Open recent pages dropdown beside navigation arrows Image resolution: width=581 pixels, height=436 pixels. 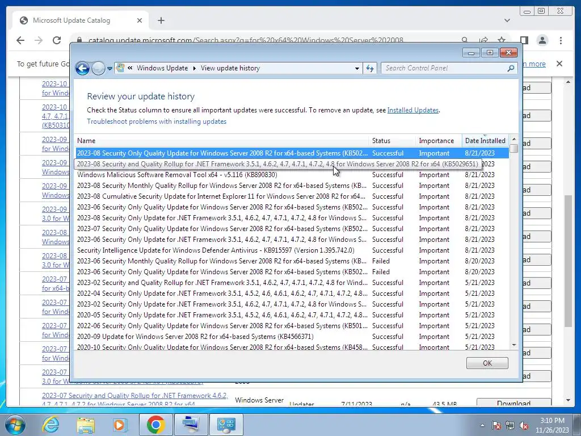click(110, 69)
